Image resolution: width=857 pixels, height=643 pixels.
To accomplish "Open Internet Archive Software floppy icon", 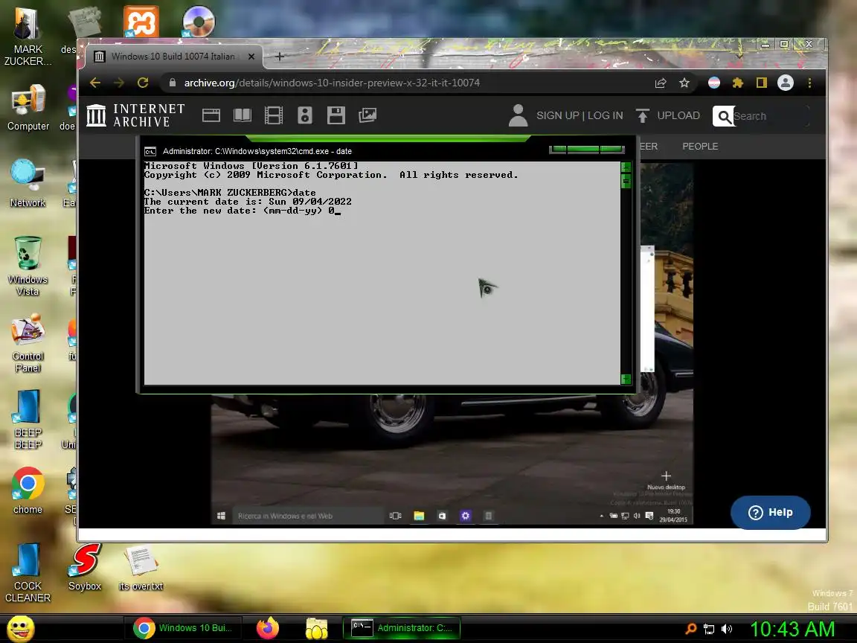I will (x=336, y=115).
